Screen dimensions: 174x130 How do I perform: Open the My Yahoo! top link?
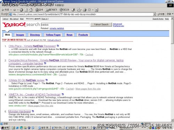pyautogui.click(x=14, y=19)
